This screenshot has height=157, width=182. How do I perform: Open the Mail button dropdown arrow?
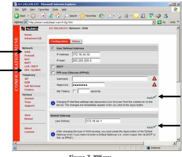(114, 16)
